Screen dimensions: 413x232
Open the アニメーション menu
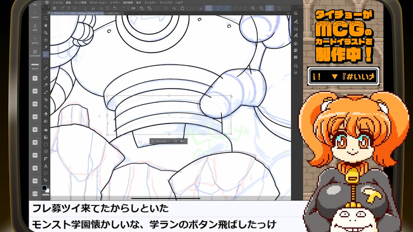pyautogui.click(x=98, y=3)
